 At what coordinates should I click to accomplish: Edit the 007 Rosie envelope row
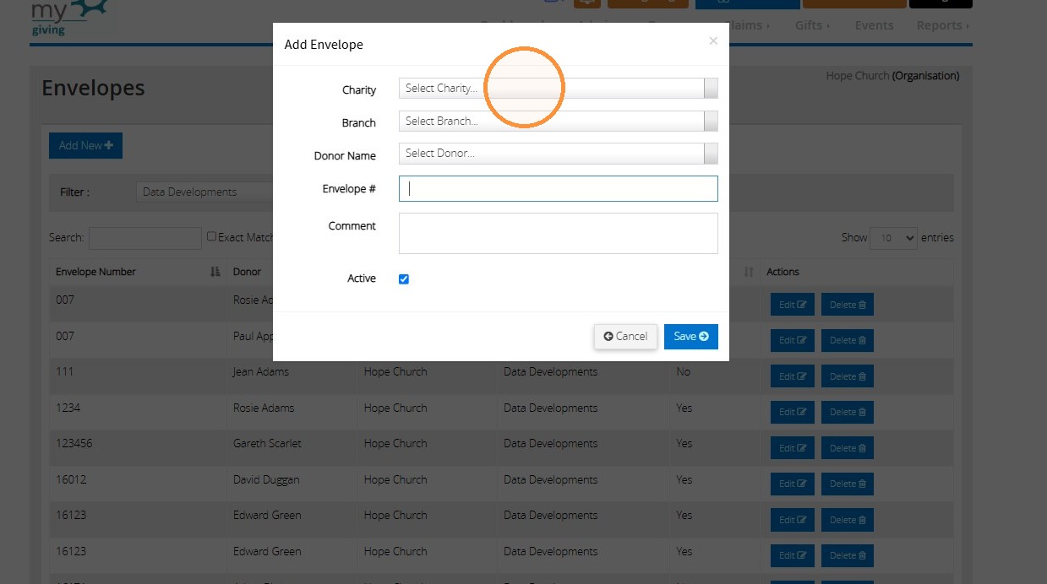coord(793,305)
